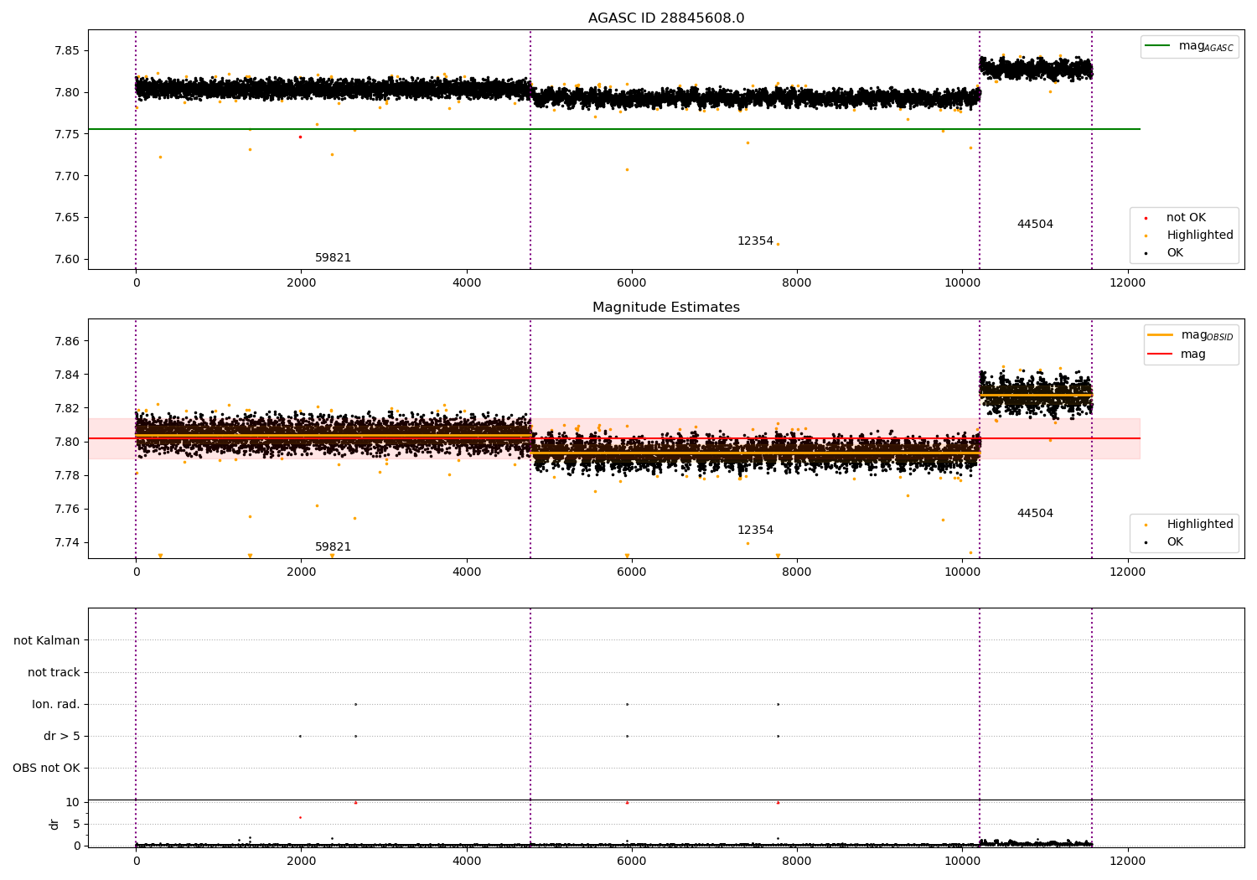Image resolution: width=1257 pixels, height=880 pixels.
Task: Click the lowest orange outlier in the top plot
Action: click(778, 244)
